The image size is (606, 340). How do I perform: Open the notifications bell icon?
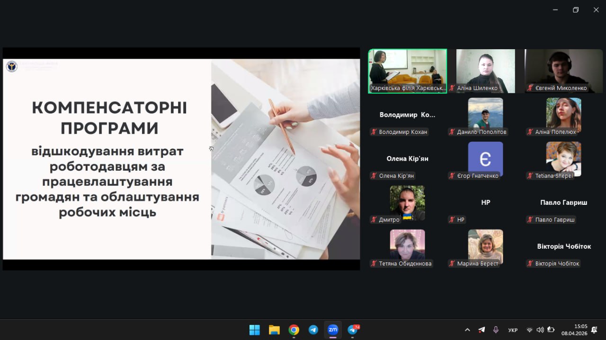(x=594, y=330)
